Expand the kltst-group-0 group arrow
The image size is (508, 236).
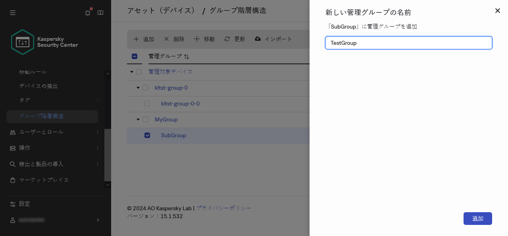coord(138,88)
